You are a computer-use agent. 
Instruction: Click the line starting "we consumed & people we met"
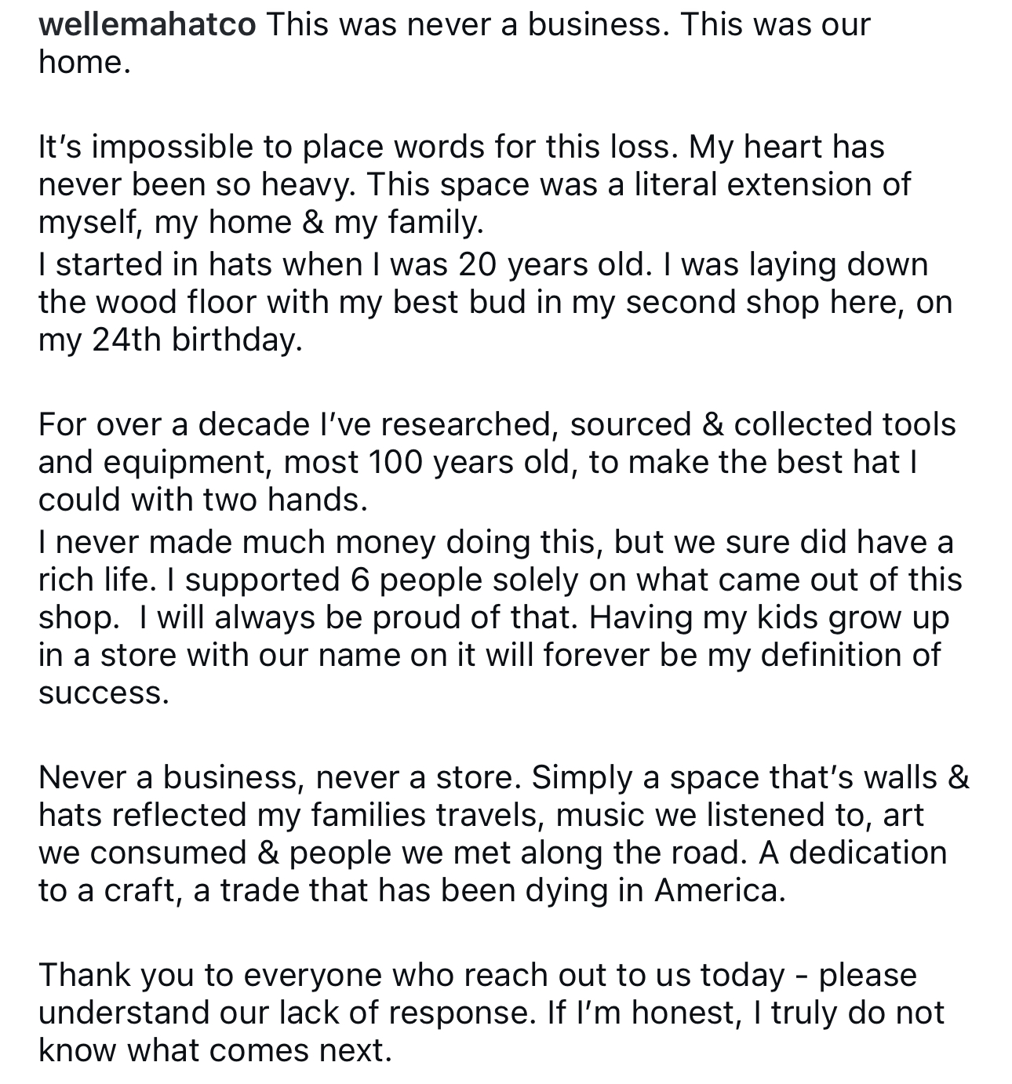493,853
